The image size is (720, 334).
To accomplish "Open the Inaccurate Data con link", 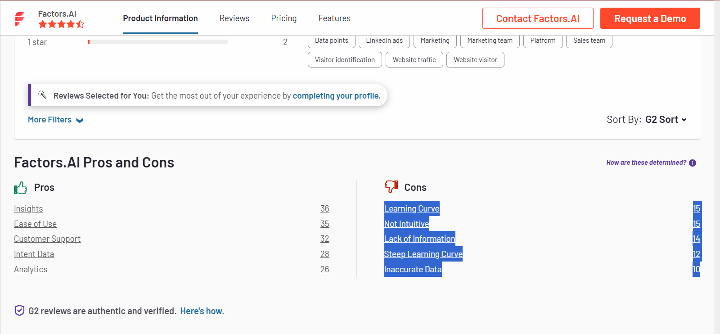I will coord(413,270).
